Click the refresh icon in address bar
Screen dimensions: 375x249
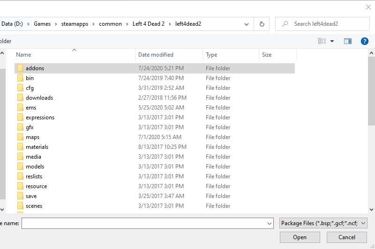[x=262, y=24]
